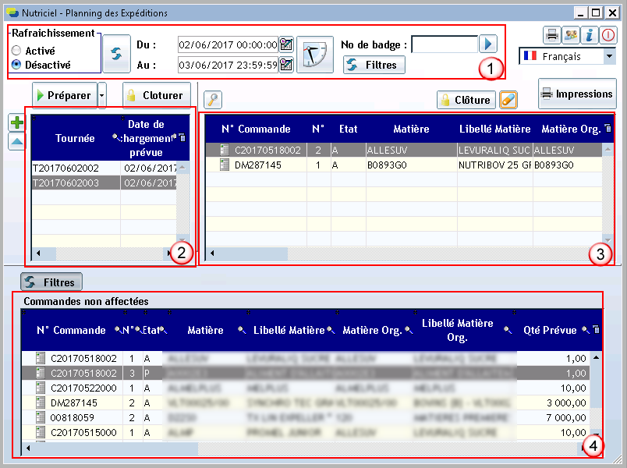Open the users icon in the top toolbar
The height and width of the screenshot is (468, 627).
[571, 35]
